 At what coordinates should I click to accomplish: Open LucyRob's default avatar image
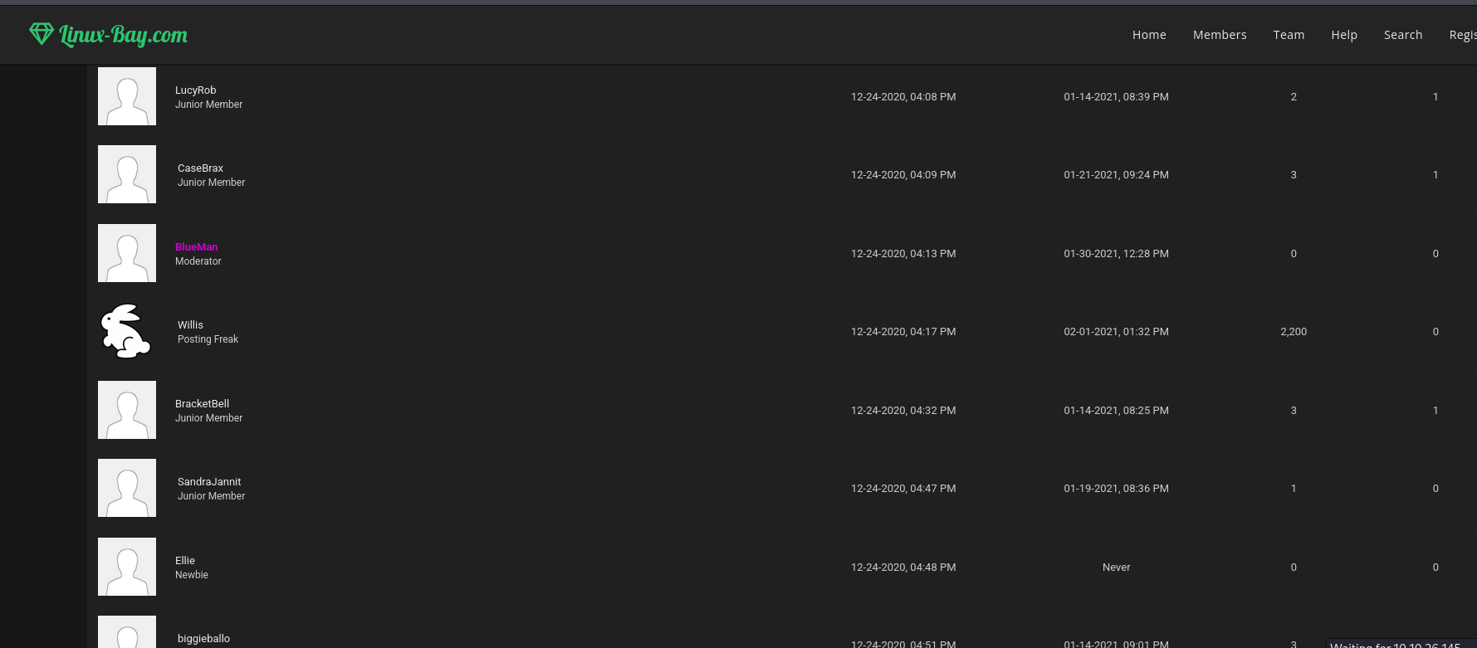tap(127, 96)
